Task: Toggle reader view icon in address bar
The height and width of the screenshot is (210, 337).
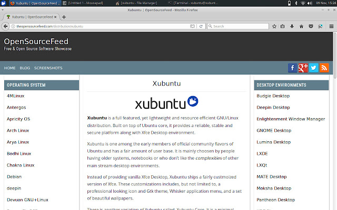Action: pos(192,26)
